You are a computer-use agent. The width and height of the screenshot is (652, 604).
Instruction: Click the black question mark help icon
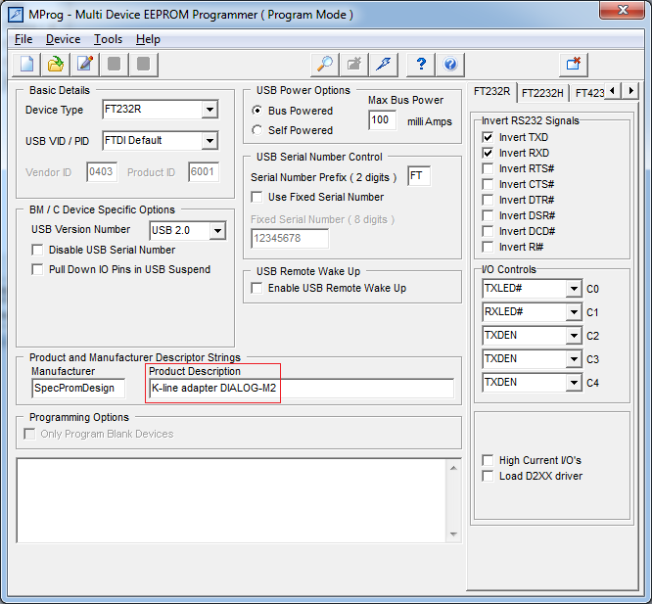point(421,64)
